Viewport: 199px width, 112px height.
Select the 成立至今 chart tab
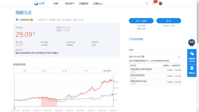(107, 71)
